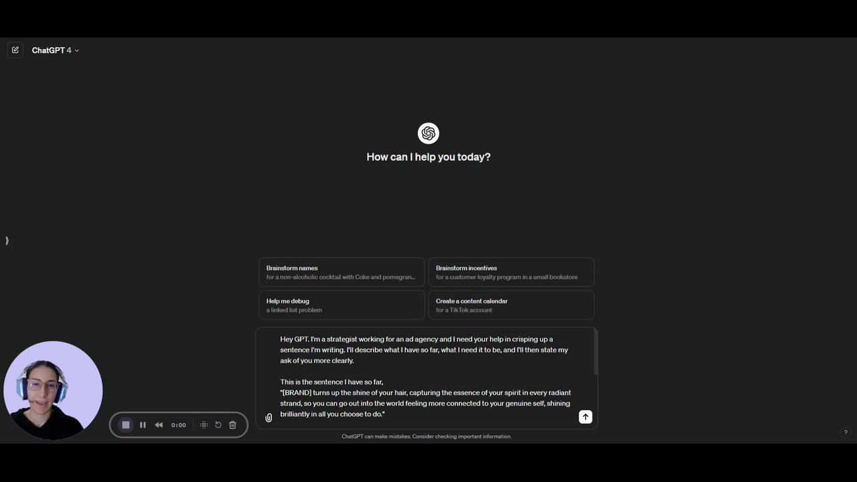Click the rewind recording button
857x482 pixels.
pos(159,425)
